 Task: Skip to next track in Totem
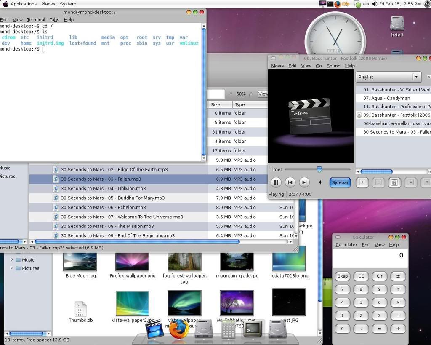(x=304, y=182)
